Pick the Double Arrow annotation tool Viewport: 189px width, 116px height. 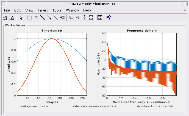[43, 18]
